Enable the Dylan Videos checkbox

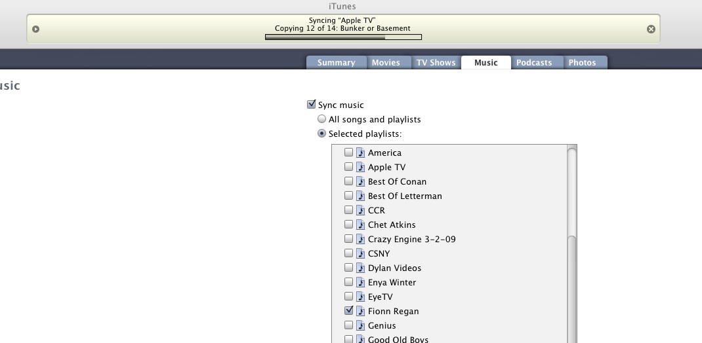348,268
